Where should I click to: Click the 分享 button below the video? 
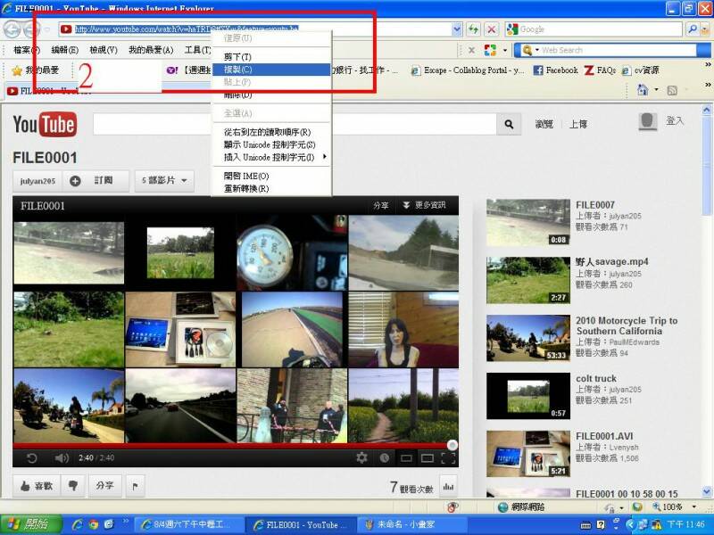click(104, 486)
